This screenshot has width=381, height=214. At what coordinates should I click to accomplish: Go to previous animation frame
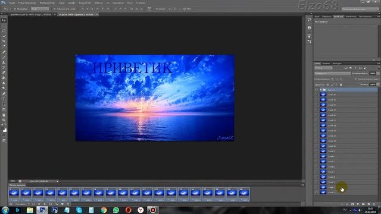click(x=39, y=204)
